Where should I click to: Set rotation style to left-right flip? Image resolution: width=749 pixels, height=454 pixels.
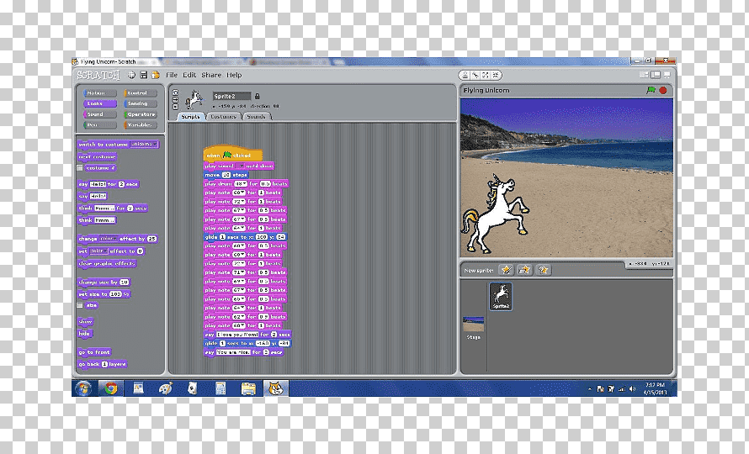coord(175,99)
